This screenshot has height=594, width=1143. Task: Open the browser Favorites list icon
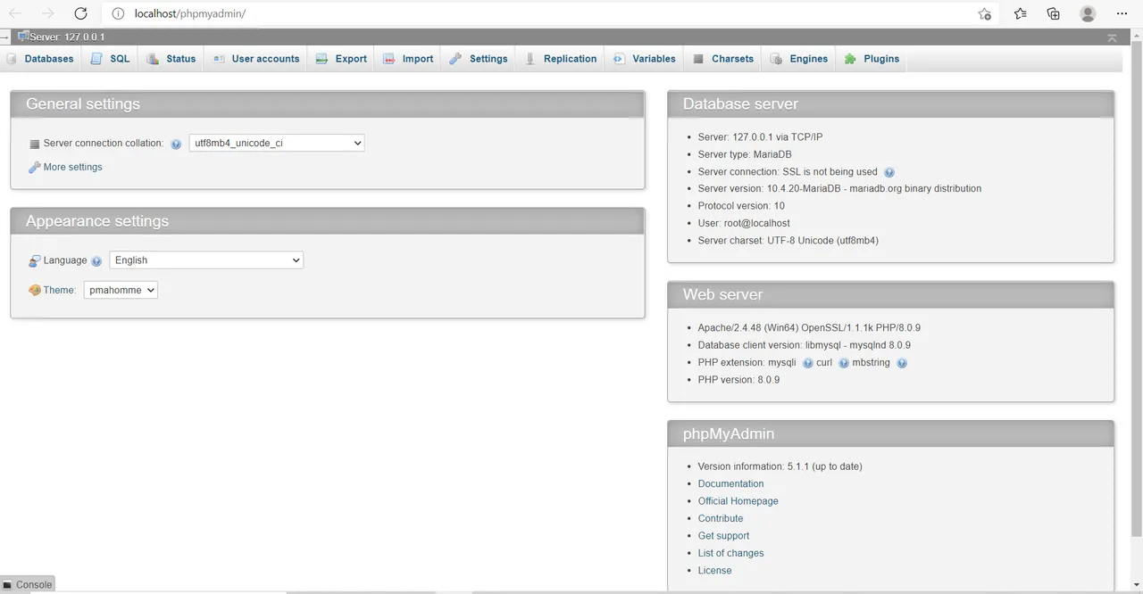click(x=1021, y=13)
